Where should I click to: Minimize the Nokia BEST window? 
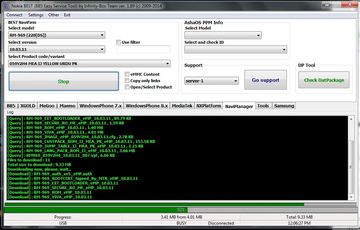pyautogui.click(x=327, y=5)
